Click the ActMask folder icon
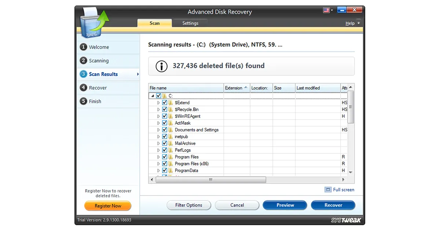 click(x=171, y=123)
